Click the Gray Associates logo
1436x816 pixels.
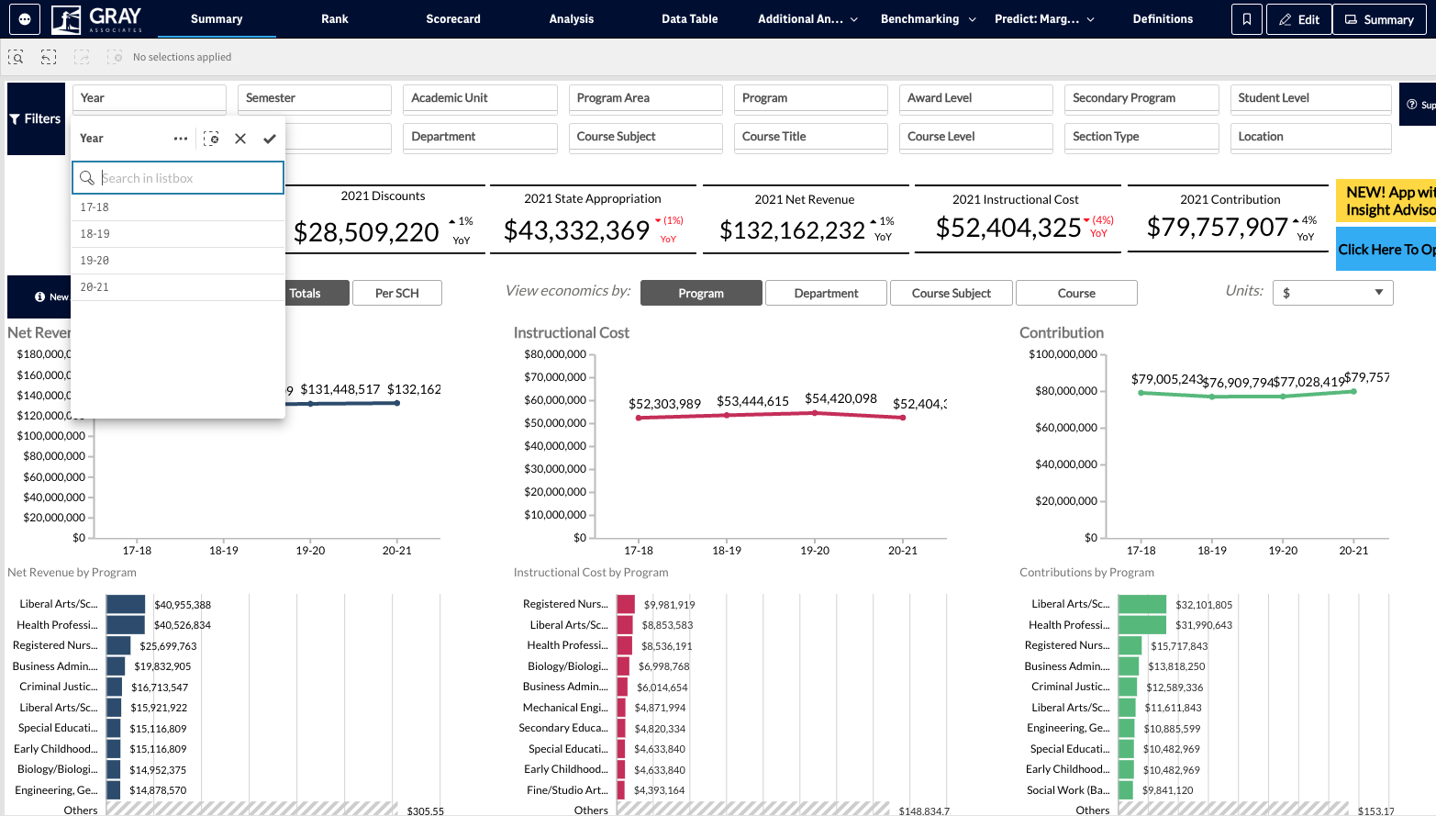click(97, 18)
